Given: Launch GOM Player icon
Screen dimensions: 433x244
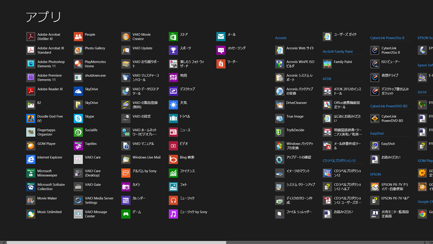Looking at the screenshot, I should pyautogui.click(x=31, y=146).
